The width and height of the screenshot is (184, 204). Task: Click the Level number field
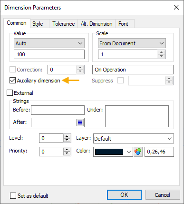click(x=51, y=138)
